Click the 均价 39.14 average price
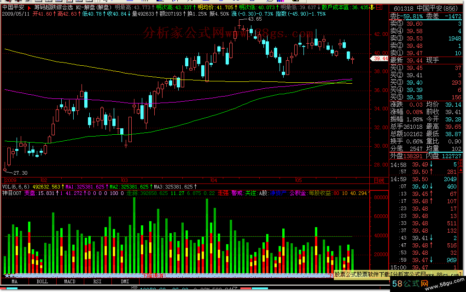Image resolution: width=466 pixels, height=292 pixels. click(444, 104)
